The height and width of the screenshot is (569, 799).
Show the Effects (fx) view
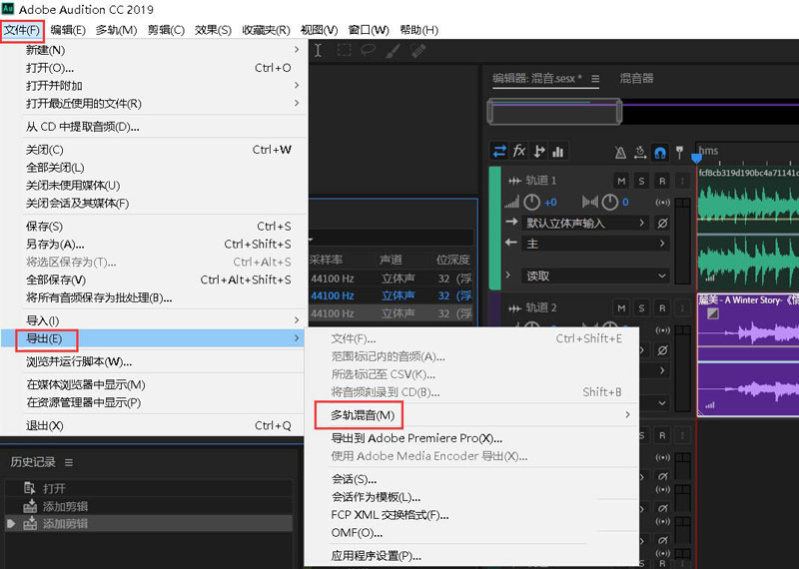pos(519,152)
